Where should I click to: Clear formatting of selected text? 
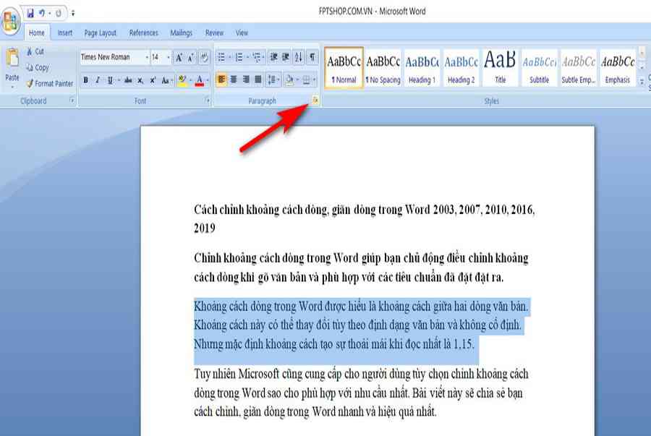click(204, 57)
